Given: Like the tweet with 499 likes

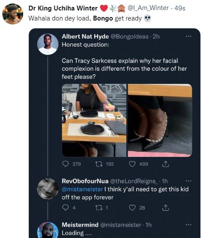Looking at the screenshot, I should click(132, 164).
